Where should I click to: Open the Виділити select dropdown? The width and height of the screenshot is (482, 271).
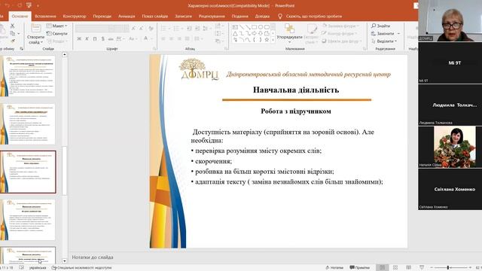[384, 41]
